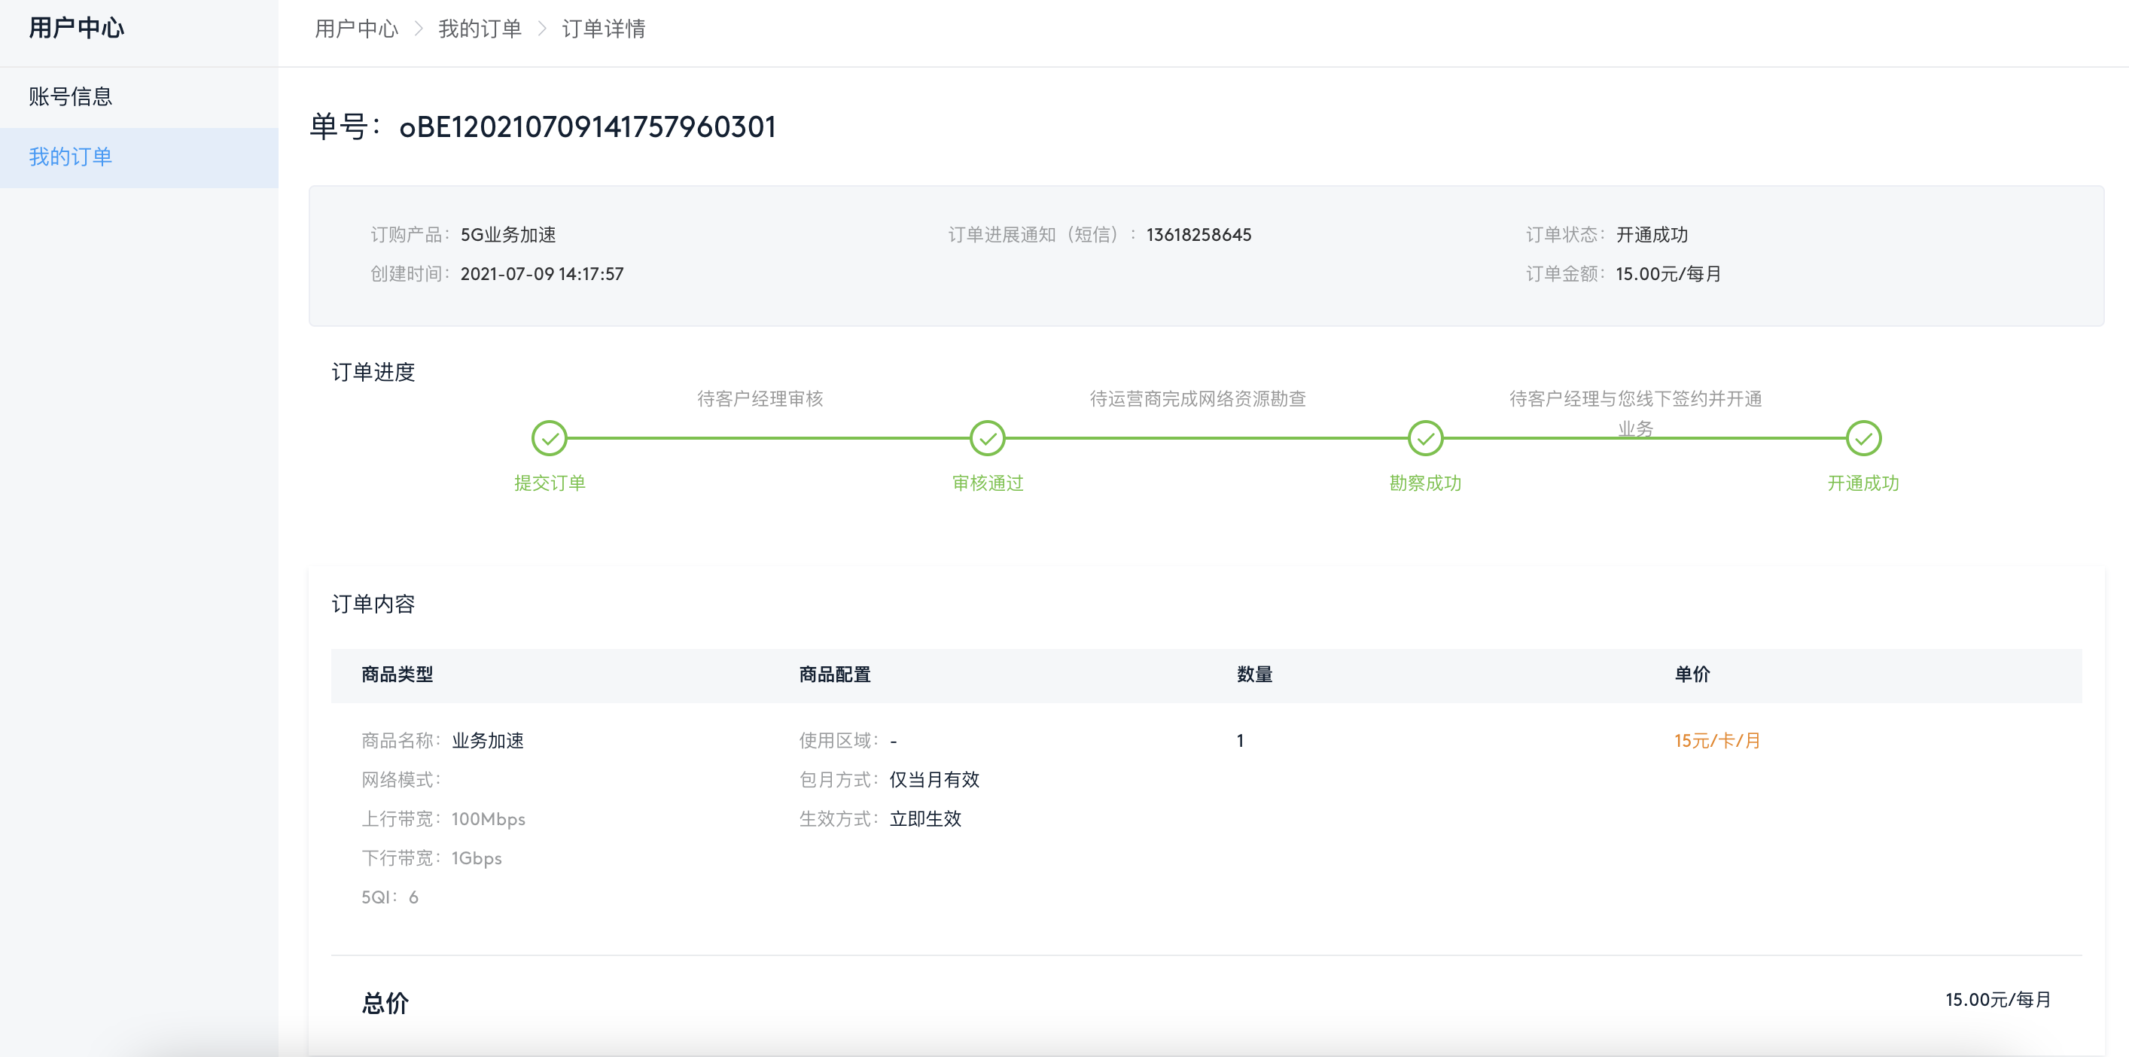The width and height of the screenshot is (2129, 1057).
Task: Click the 审核通过 step label
Action: click(x=987, y=483)
